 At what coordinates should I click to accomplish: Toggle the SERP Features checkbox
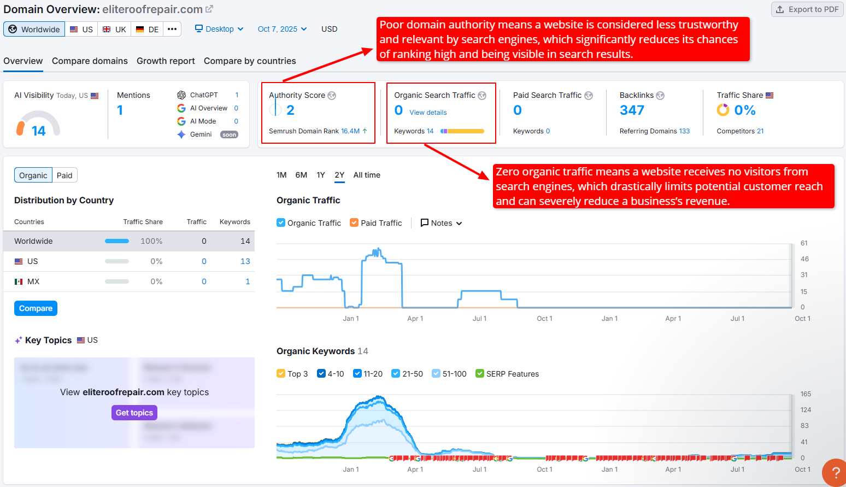[x=480, y=373]
